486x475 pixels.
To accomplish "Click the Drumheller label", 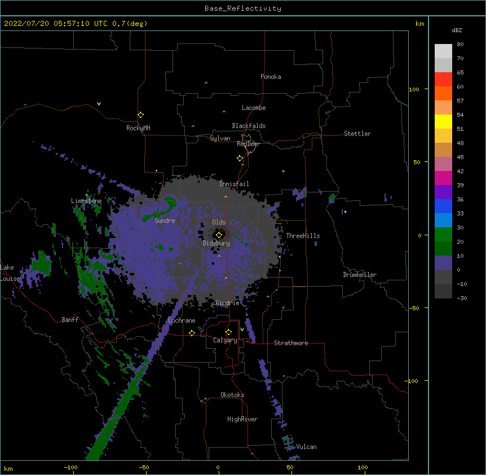I will [x=360, y=275].
